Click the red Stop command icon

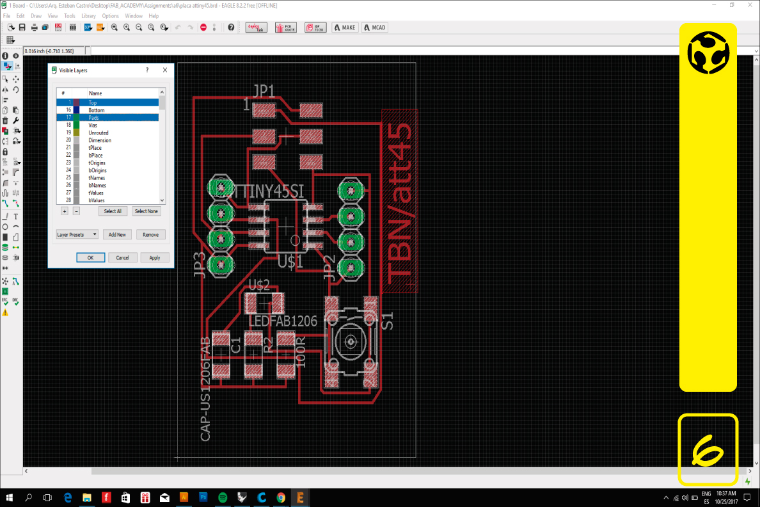tap(203, 28)
